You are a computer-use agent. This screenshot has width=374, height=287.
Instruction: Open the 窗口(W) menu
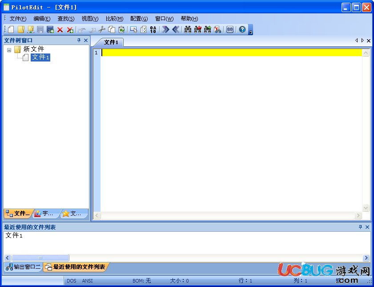click(164, 19)
